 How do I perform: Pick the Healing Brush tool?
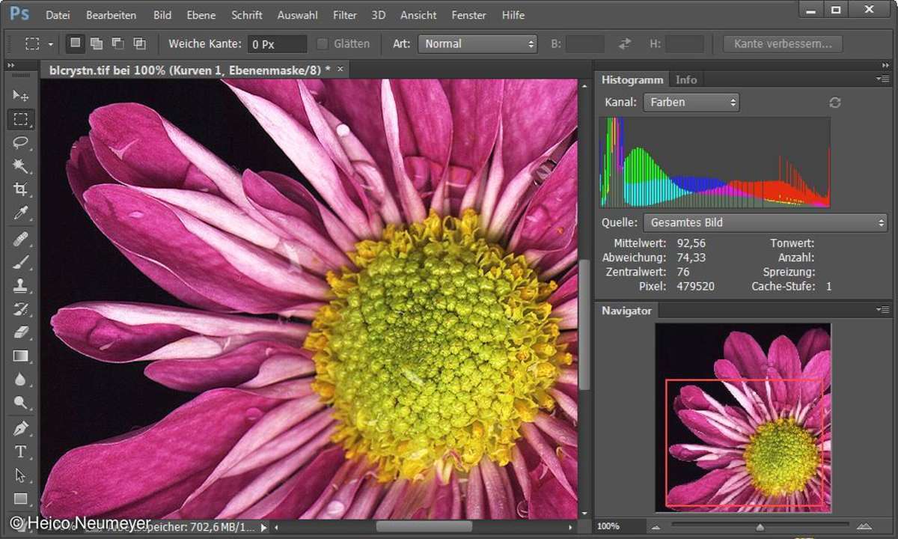coord(21,239)
